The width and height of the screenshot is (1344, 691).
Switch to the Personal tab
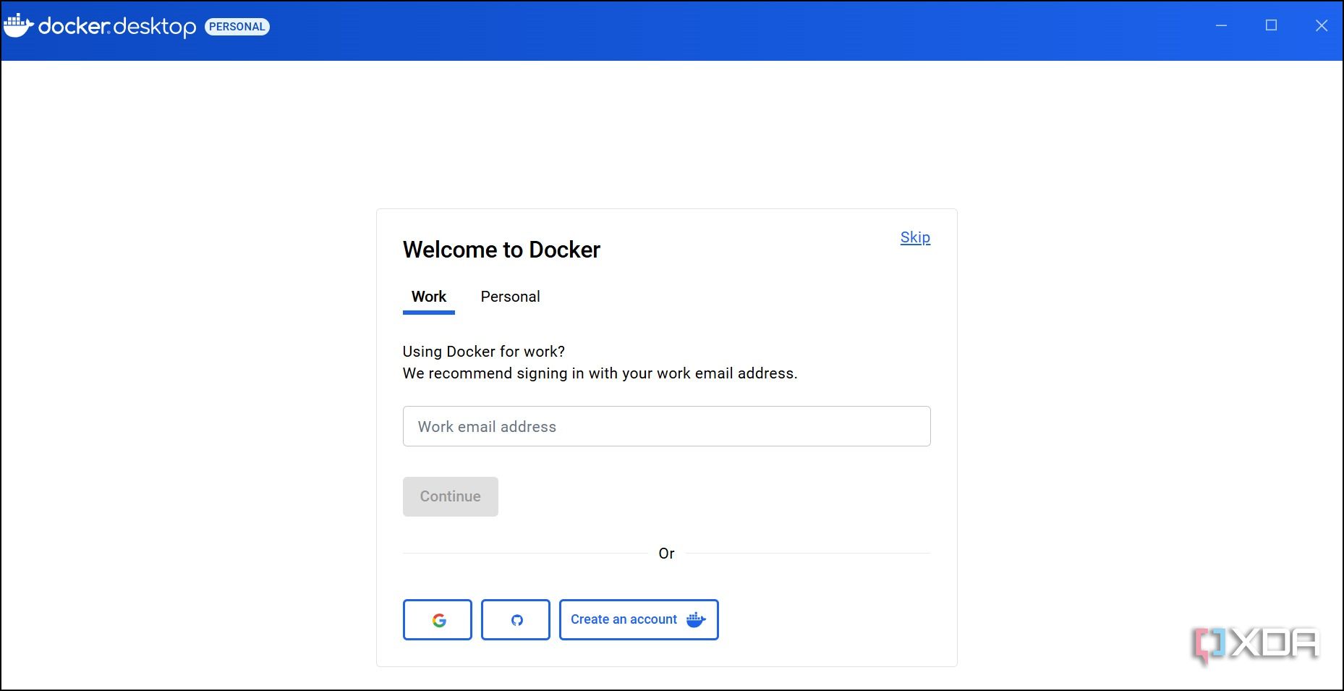(x=510, y=297)
